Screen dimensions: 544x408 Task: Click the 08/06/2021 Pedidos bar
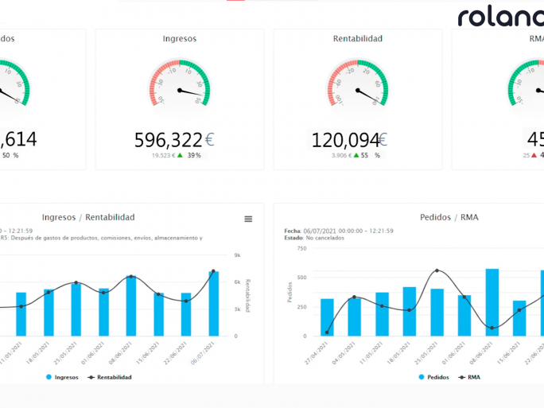tap(492, 302)
